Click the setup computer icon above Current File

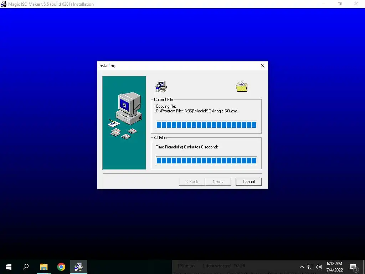(x=161, y=86)
